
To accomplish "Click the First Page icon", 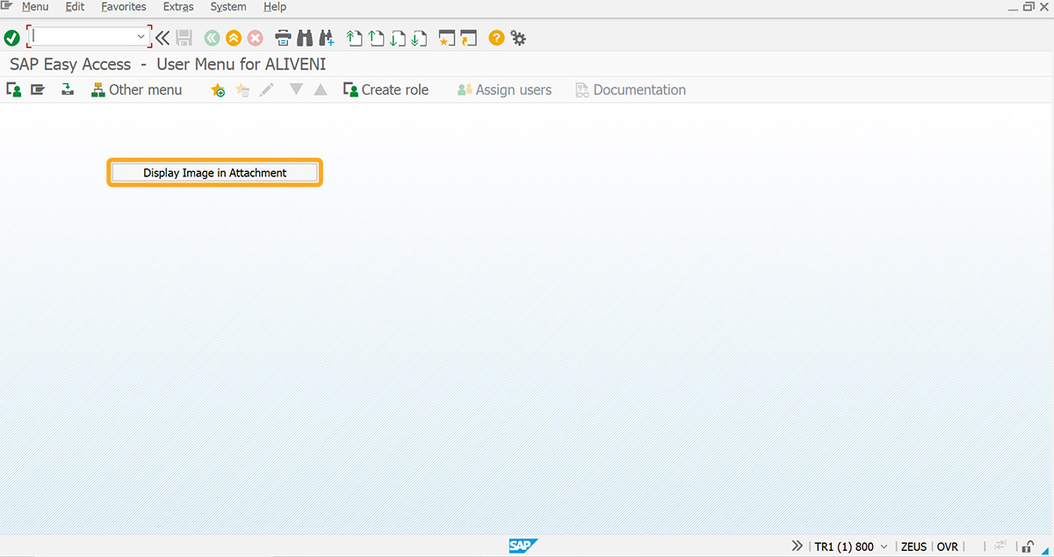I will pyautogui.click(x=355, y=38).
